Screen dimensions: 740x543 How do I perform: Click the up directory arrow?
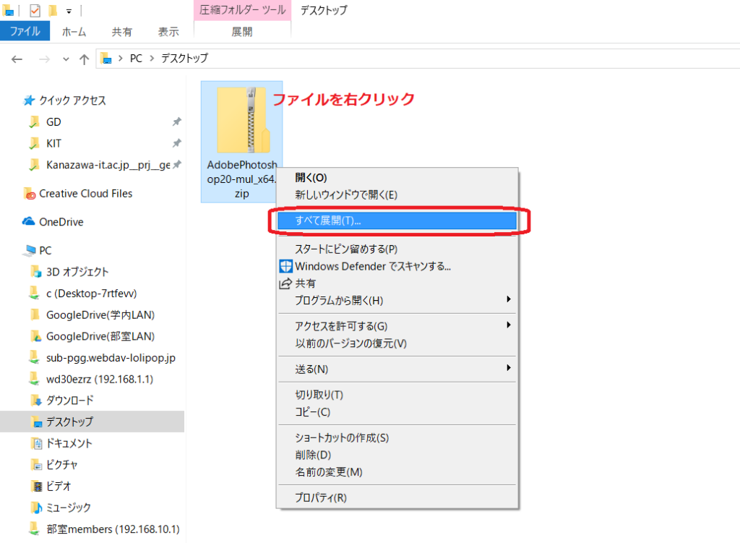click(x=84, y=59)
